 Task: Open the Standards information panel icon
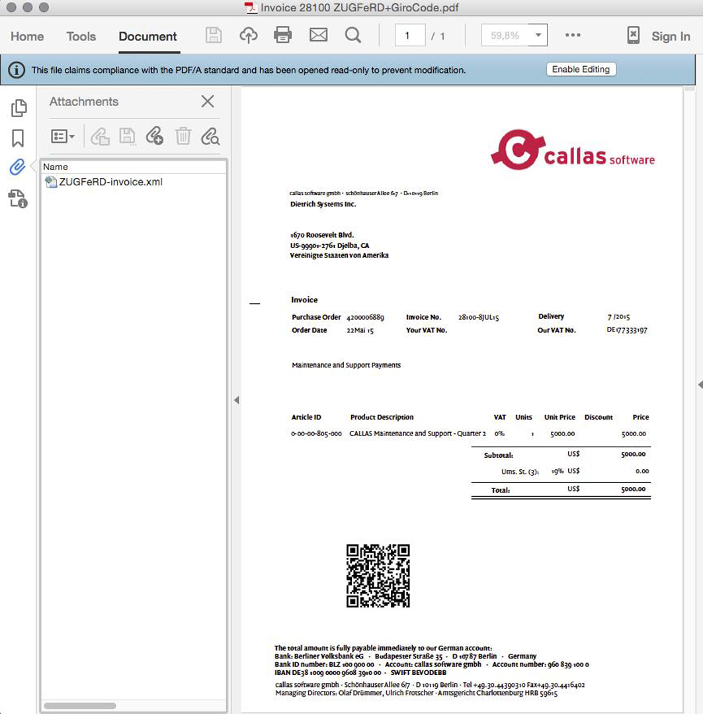pos(18,199)
